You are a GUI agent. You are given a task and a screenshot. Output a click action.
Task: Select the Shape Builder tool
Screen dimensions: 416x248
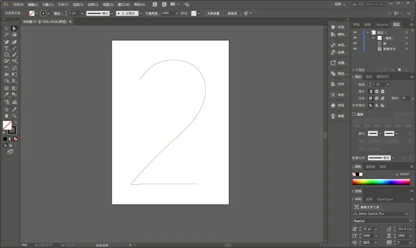(6, 81)
